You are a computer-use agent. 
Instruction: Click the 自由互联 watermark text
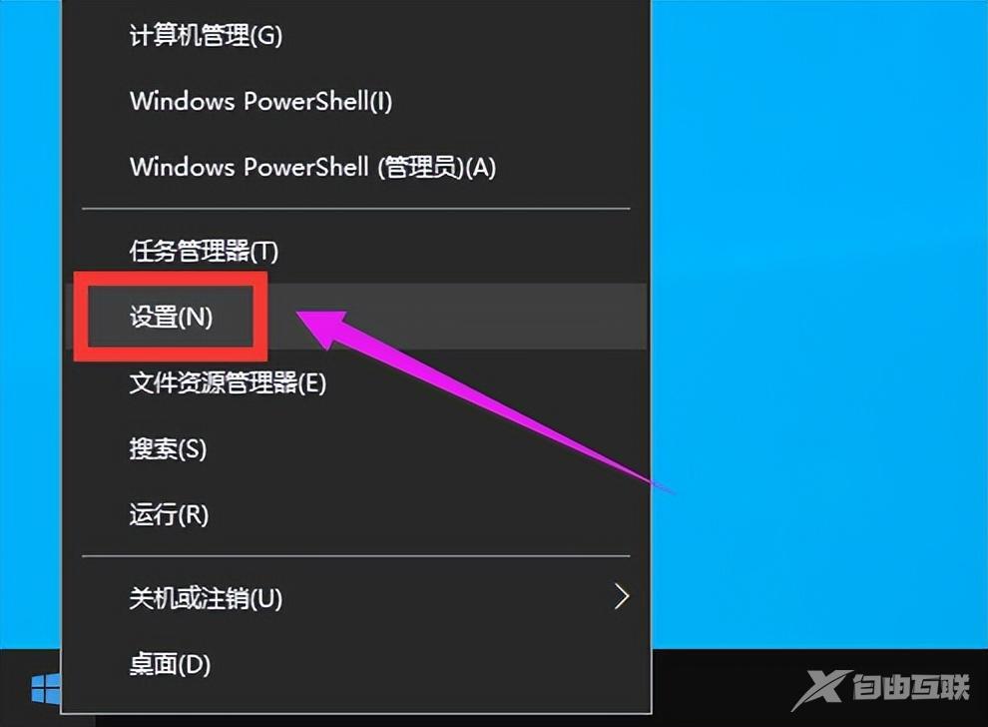(910, 687)
